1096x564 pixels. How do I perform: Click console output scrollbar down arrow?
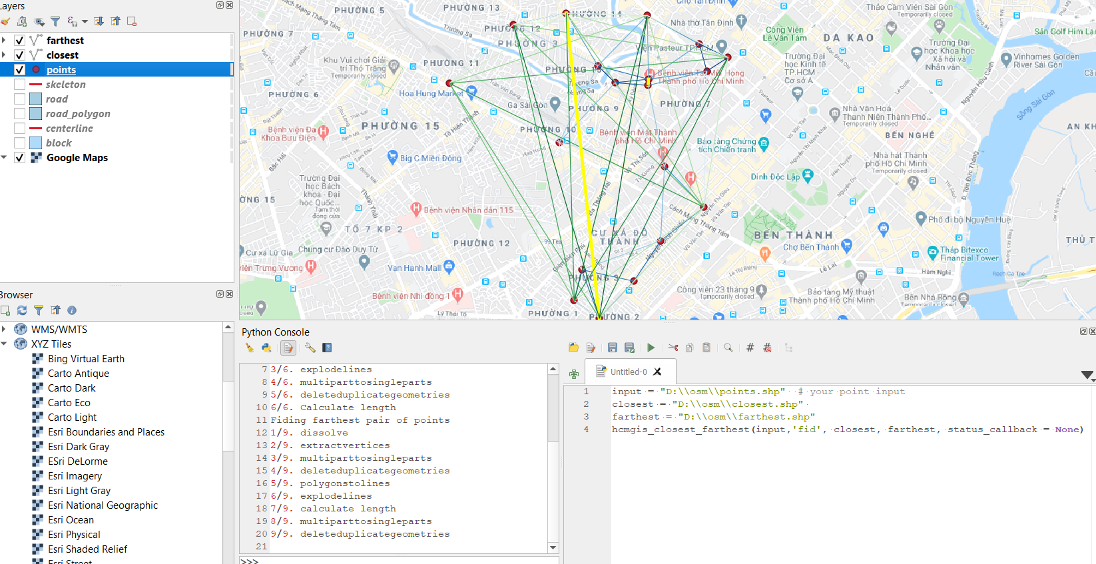[x=553, y=547]
